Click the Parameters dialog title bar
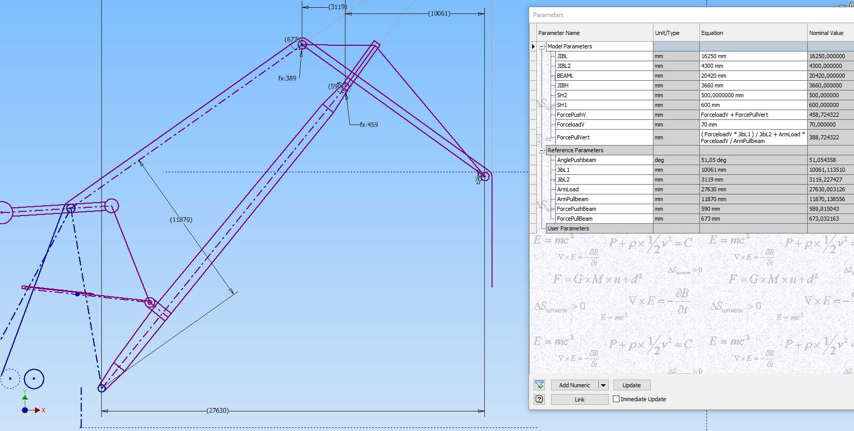Screen dimensions: 854x431 point(692,15)
